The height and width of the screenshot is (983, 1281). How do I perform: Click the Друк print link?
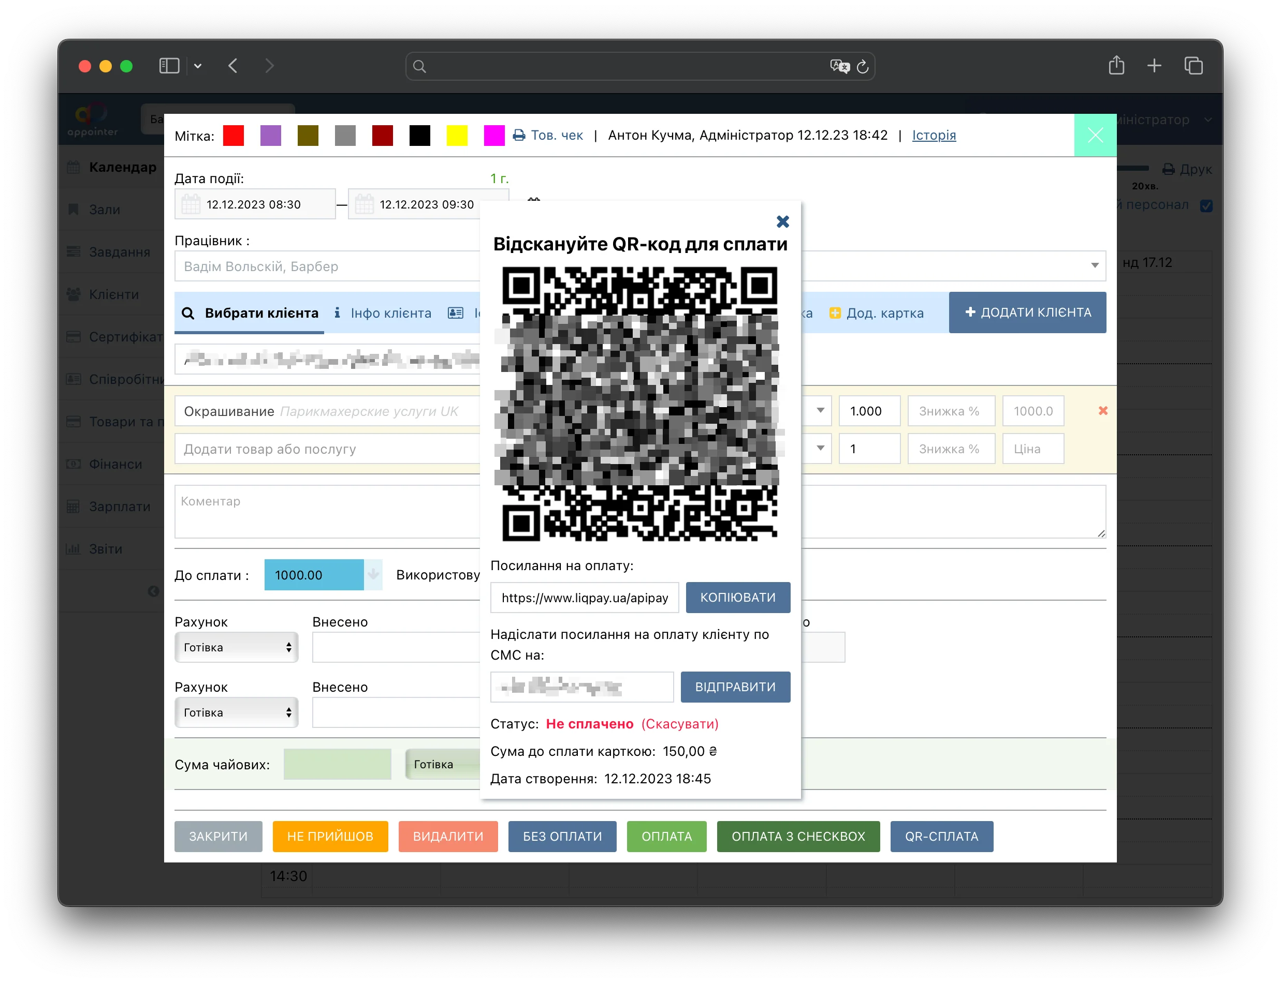(x=1187, y=169)
